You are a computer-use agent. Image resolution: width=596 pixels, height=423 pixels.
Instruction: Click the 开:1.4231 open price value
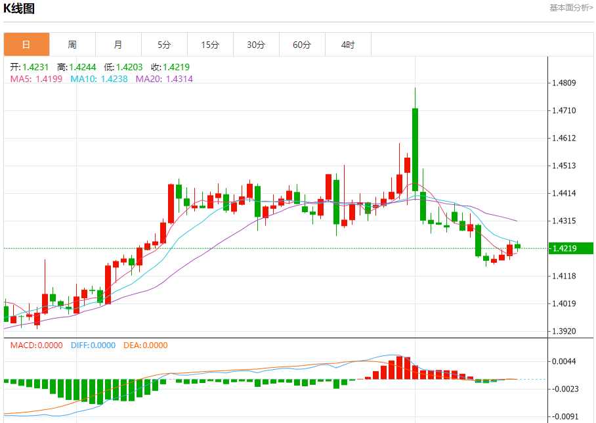tap(30, 67)
